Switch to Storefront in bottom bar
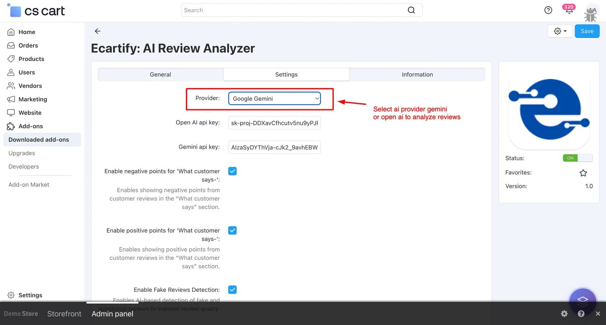This screenshot has width=606, height=325. click(x=64, y=314)
